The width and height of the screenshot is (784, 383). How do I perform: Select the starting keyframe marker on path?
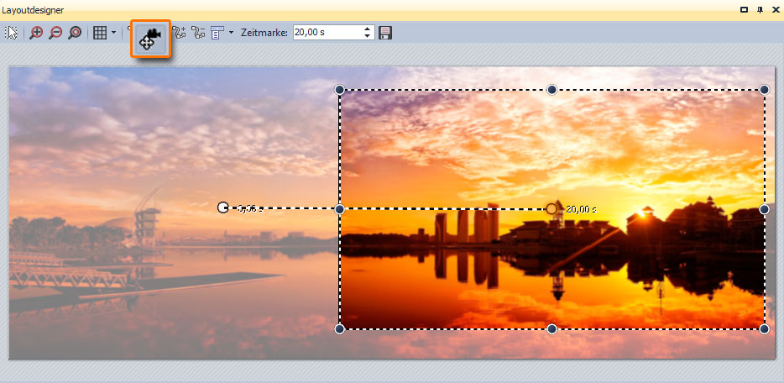point(222,207)
